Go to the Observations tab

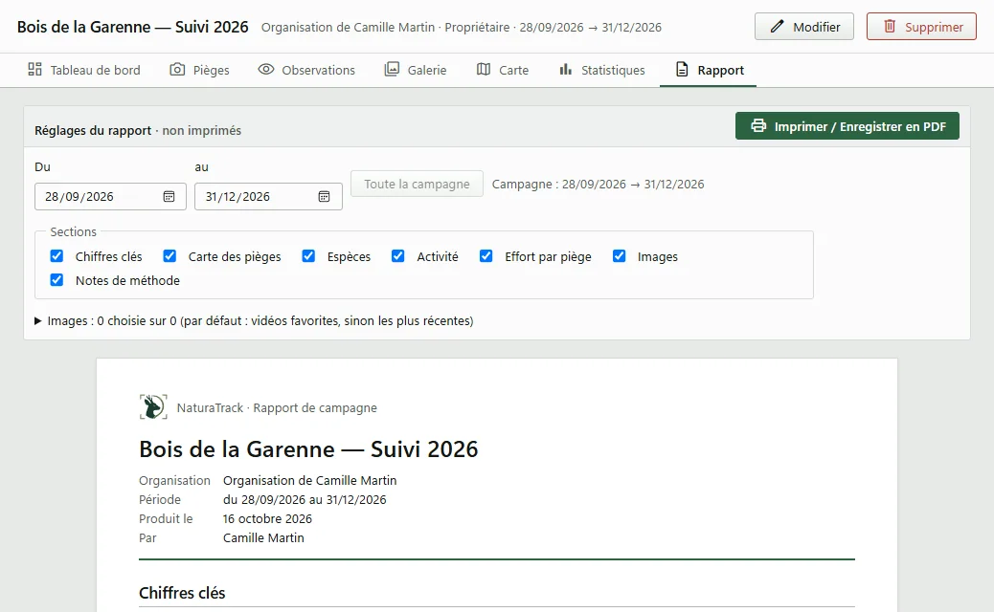[306, 70]
